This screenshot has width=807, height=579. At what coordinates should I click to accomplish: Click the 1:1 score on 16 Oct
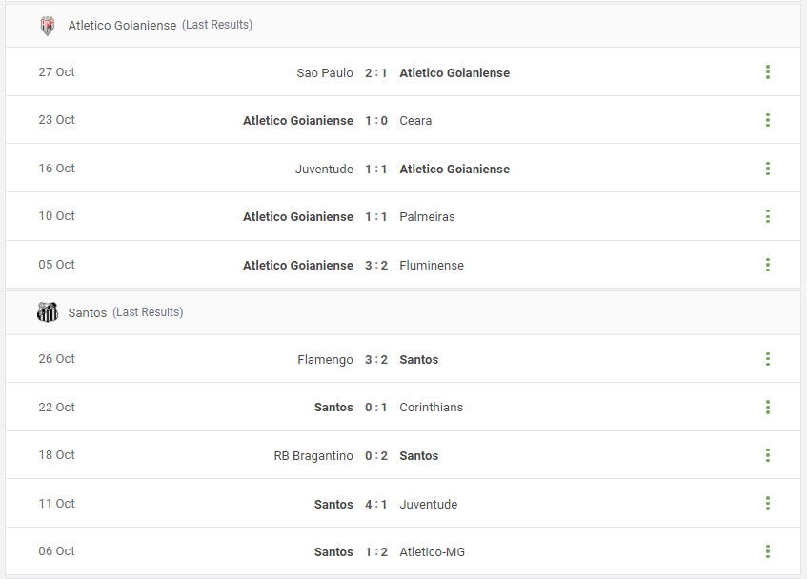(375, 170)
